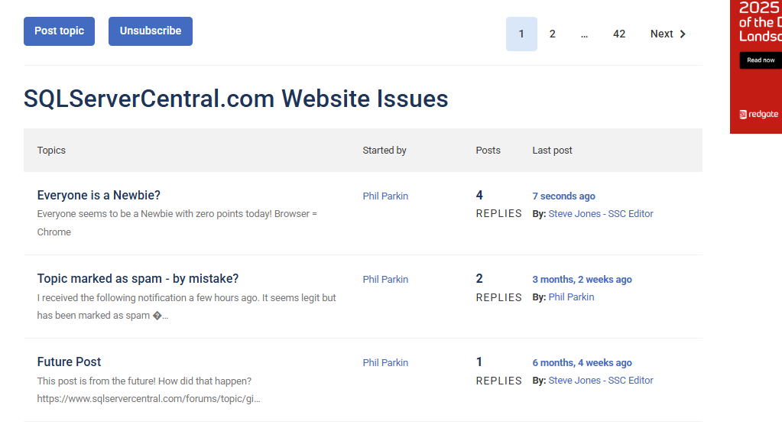
Task: View Phil Parkin profile on Newbie topic
Action: (x=385, y=196)
